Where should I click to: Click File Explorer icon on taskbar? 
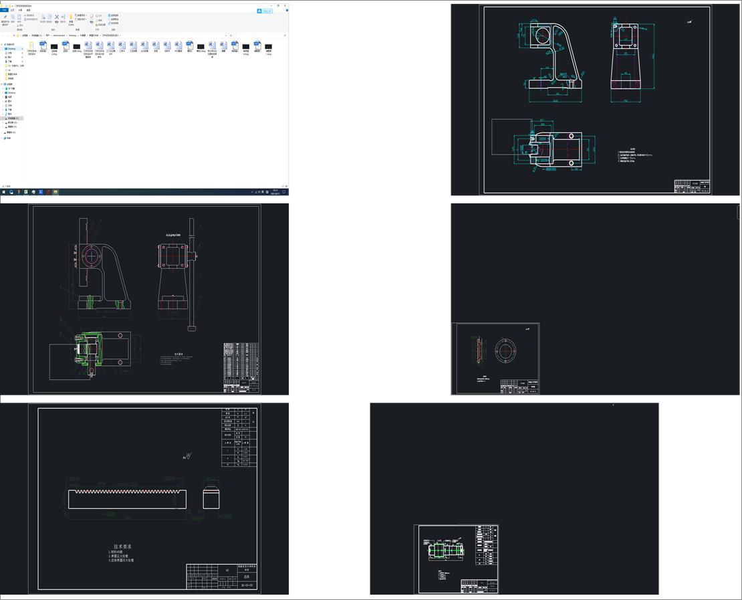(x=55, y=192)
